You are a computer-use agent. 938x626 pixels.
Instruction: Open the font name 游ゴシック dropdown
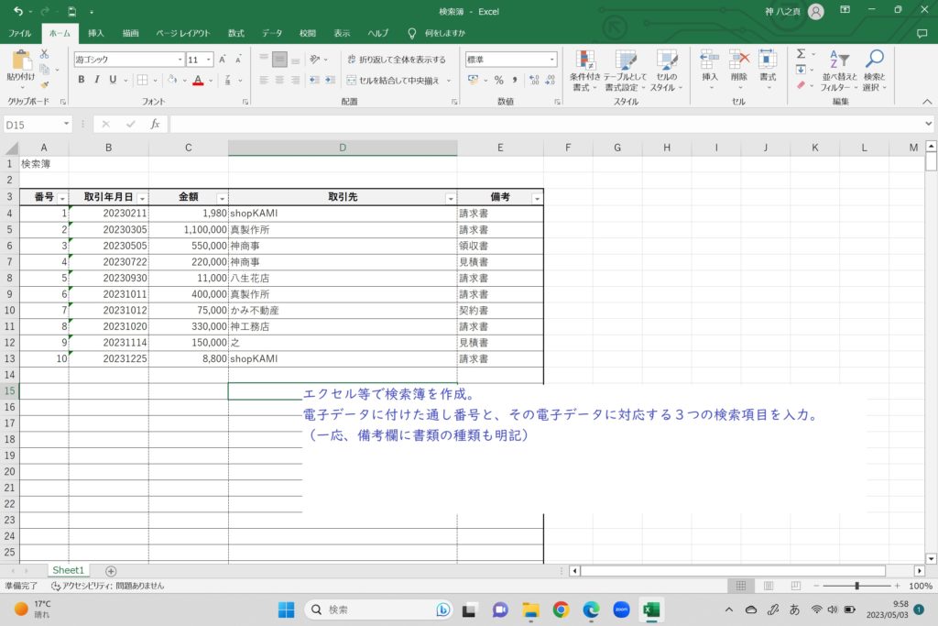[180, 60]
